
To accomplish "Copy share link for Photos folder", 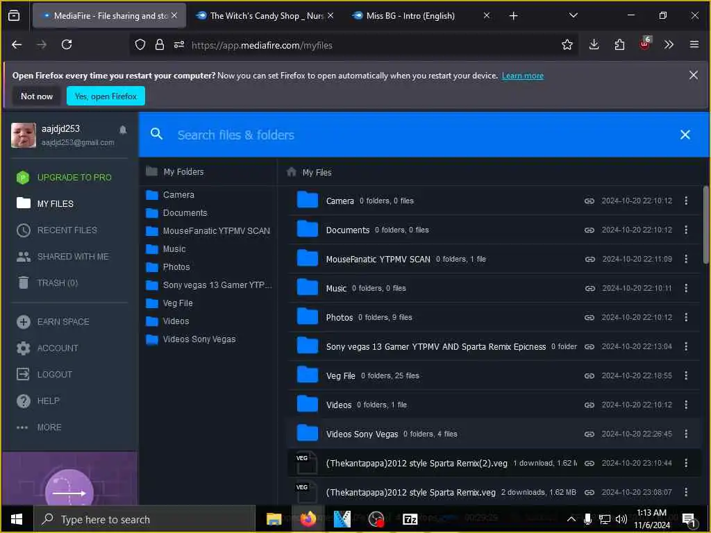I will tap(589, 318).
